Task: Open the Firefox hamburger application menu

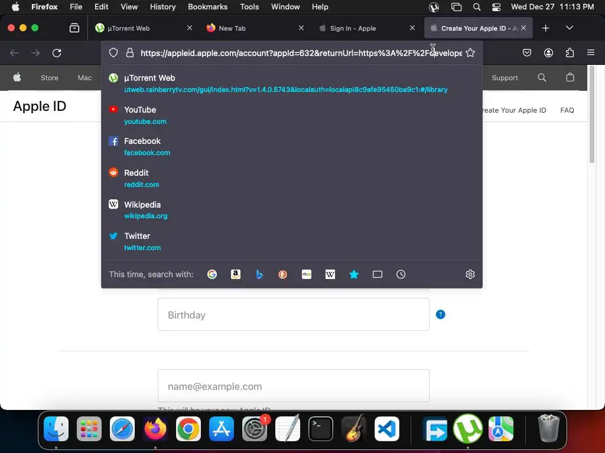Action: (591, 52)
